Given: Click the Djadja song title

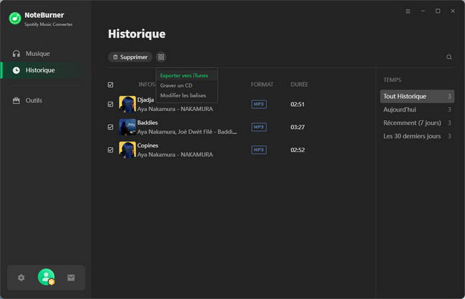Looking at the screenshot, I should [145, 100].
